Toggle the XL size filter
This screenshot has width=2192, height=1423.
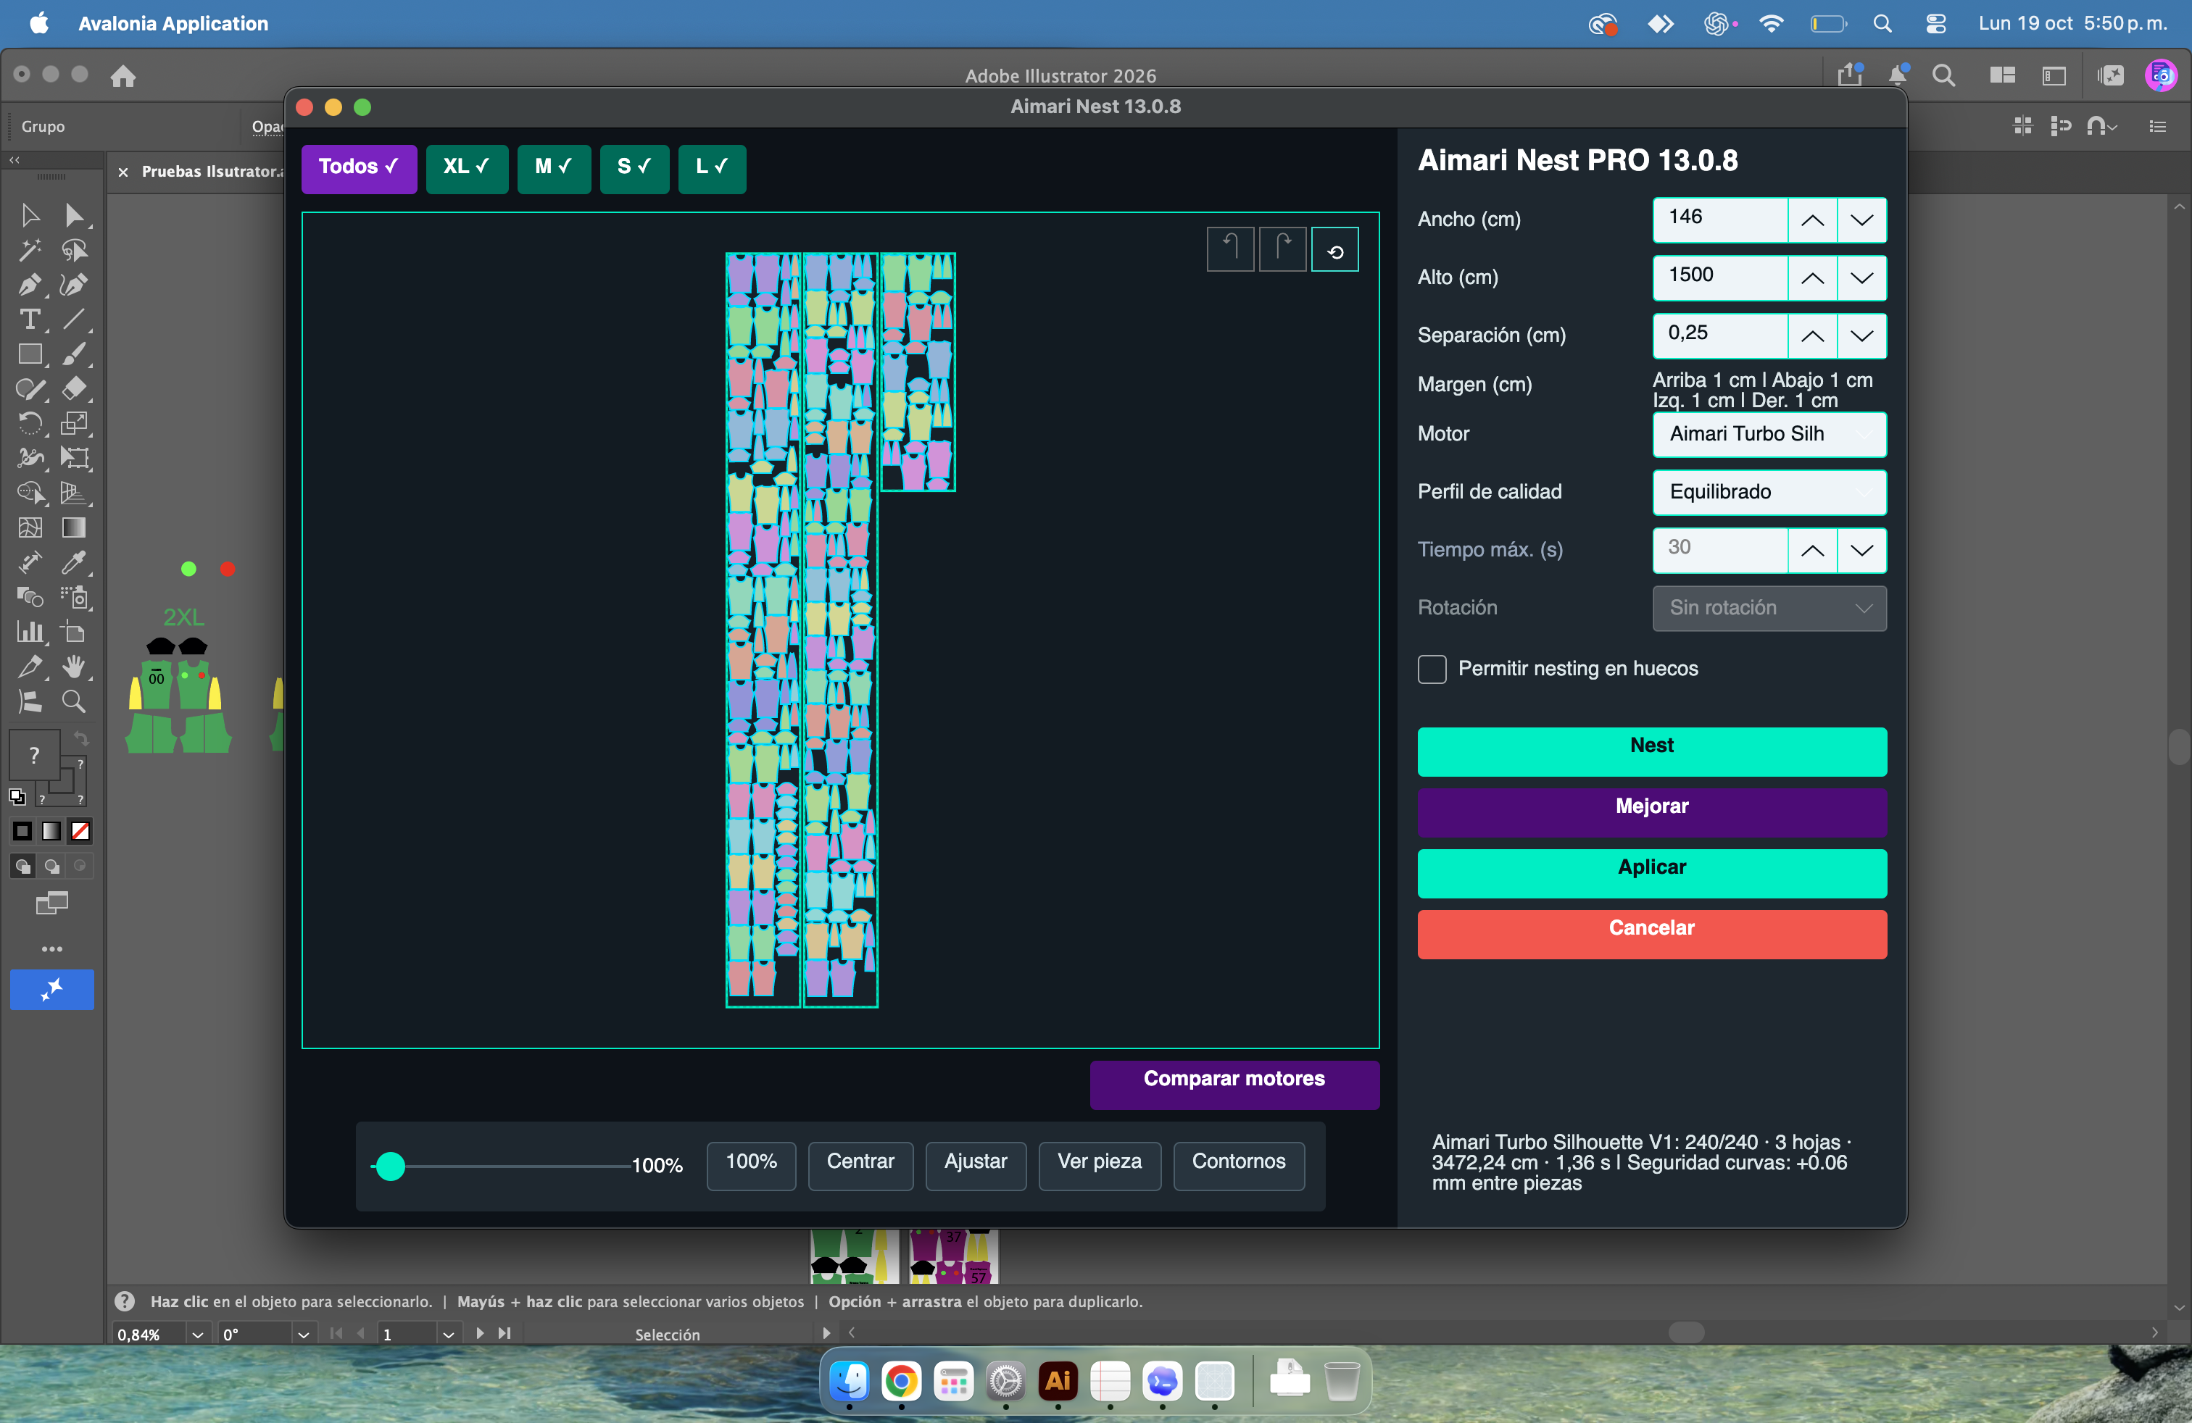(x=466, y=167)
